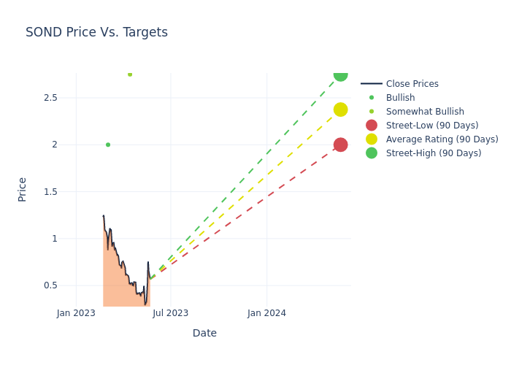Image resolution: width=511 pixels, height=365 pixels.
Task: Click the Jan 2023 x-axis tick label
Action: [x=76, y=313]
